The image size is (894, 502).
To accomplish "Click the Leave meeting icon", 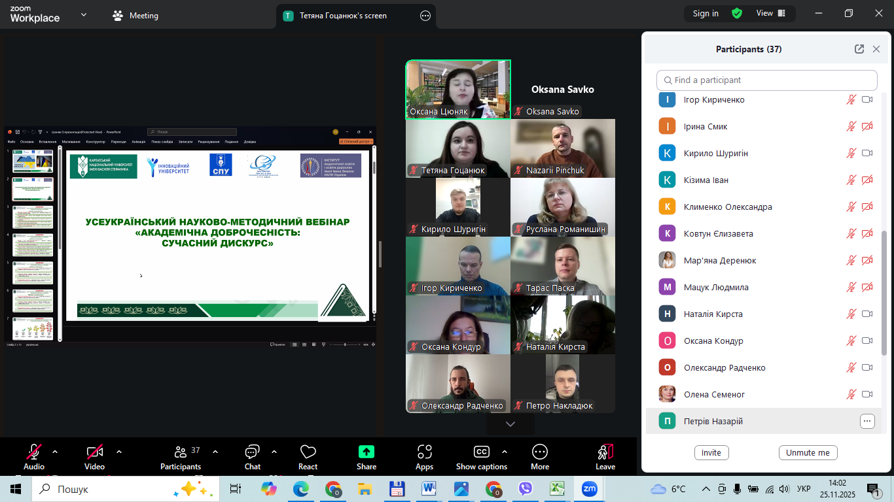I will [x=605, y=452].
